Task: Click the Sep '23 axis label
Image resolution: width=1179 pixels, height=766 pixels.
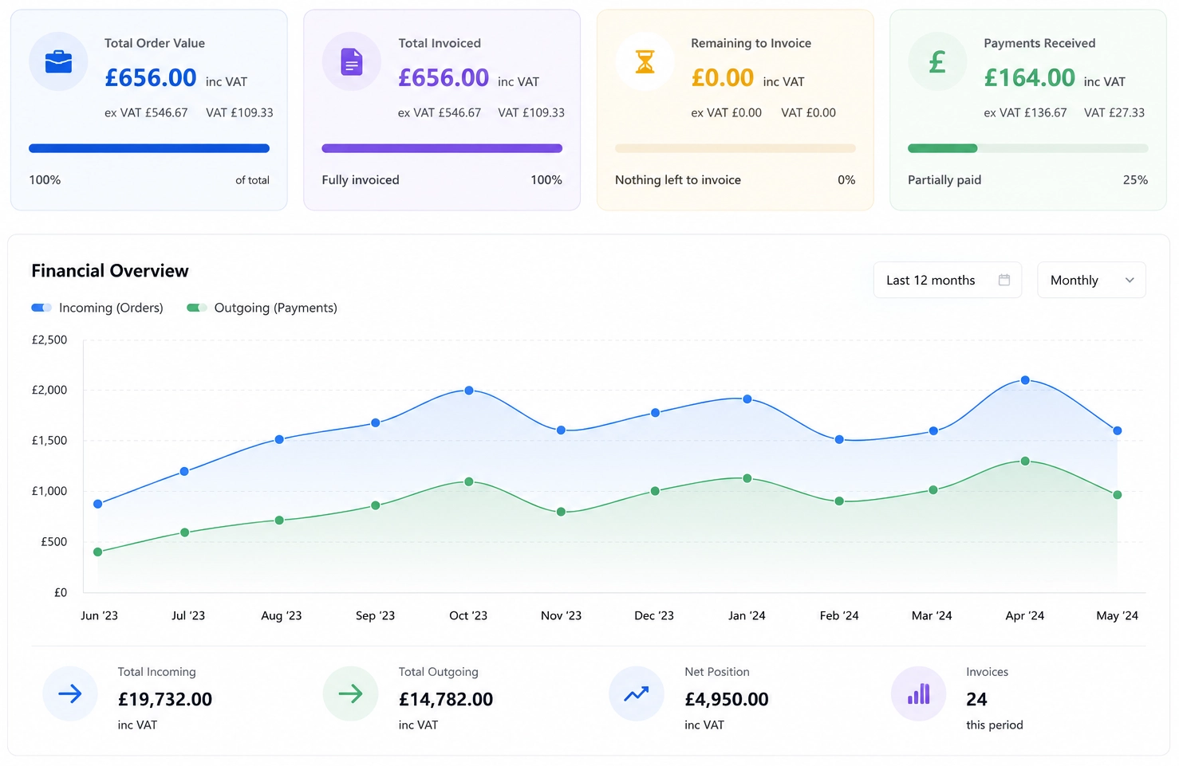Action: (x=375, y=615)
